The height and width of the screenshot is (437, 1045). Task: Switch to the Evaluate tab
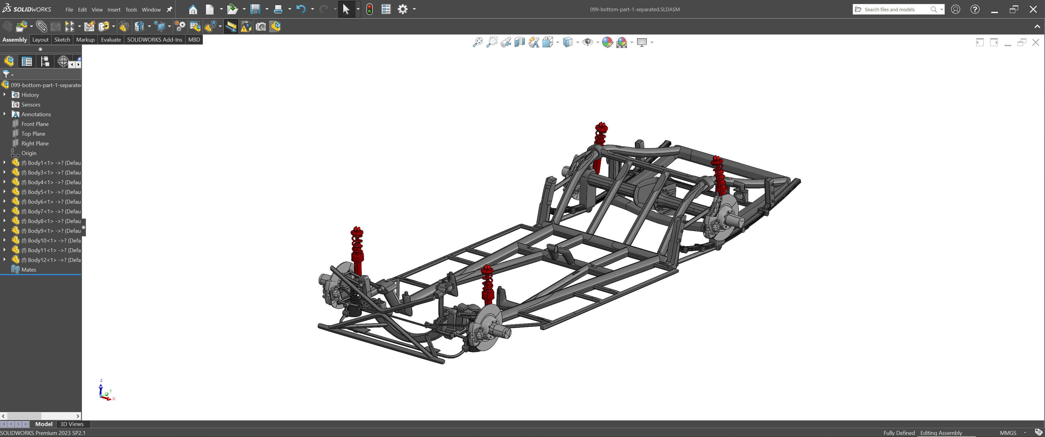111,39
